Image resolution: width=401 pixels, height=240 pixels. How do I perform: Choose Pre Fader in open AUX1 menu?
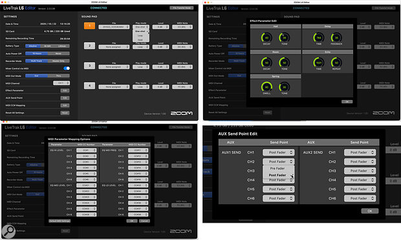point(277,168)
